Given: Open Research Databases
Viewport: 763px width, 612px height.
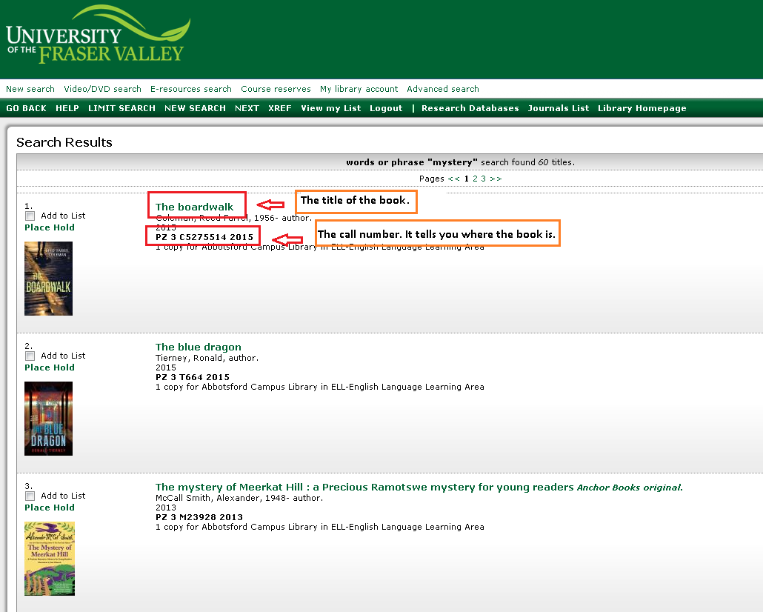Looking at the screenshot, I should 470,107.
